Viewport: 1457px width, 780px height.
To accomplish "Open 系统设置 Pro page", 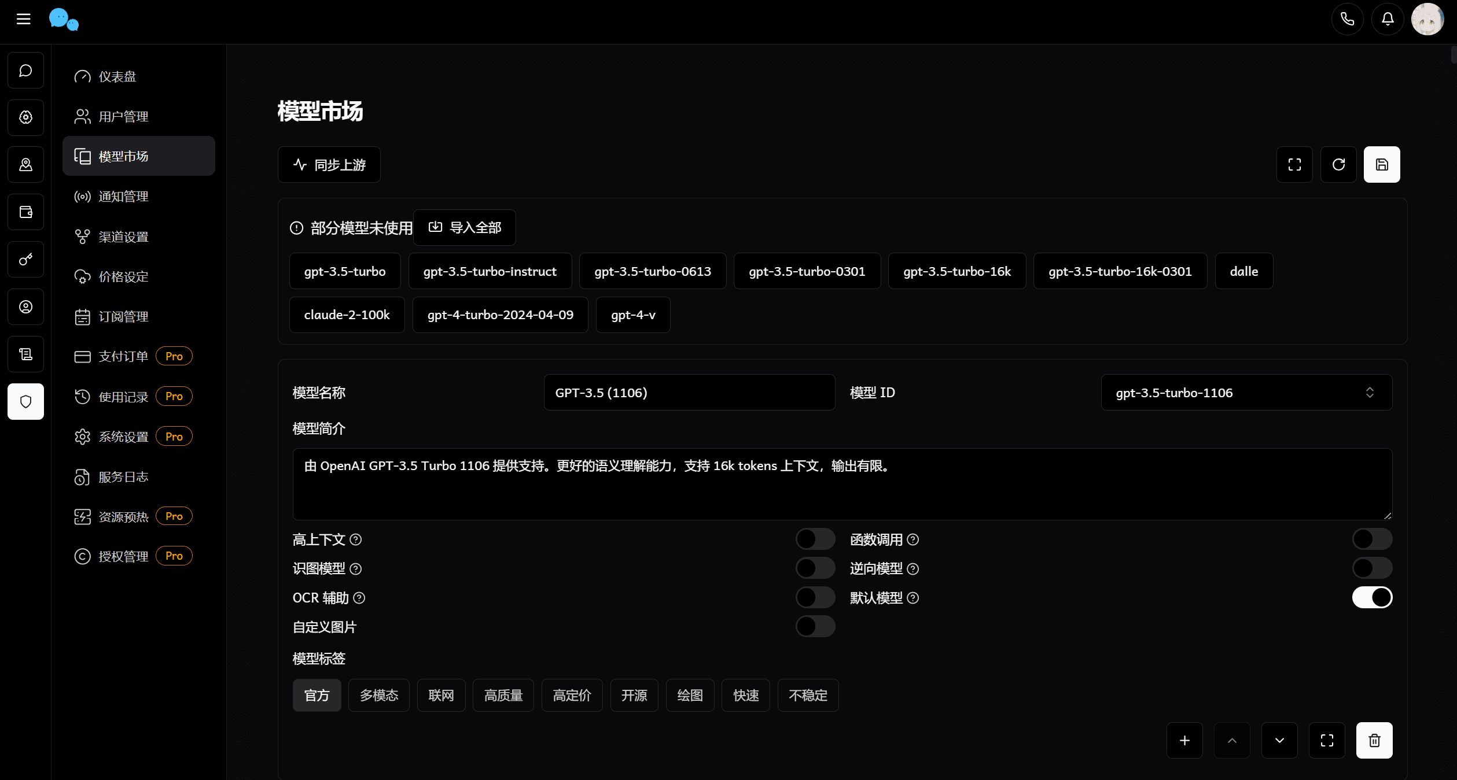I will 139,437.
